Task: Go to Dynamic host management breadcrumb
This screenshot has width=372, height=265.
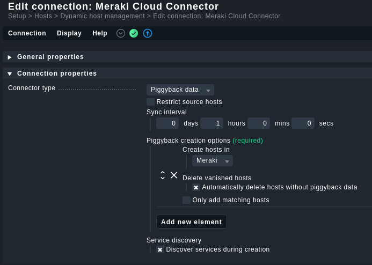Action: 103,16
